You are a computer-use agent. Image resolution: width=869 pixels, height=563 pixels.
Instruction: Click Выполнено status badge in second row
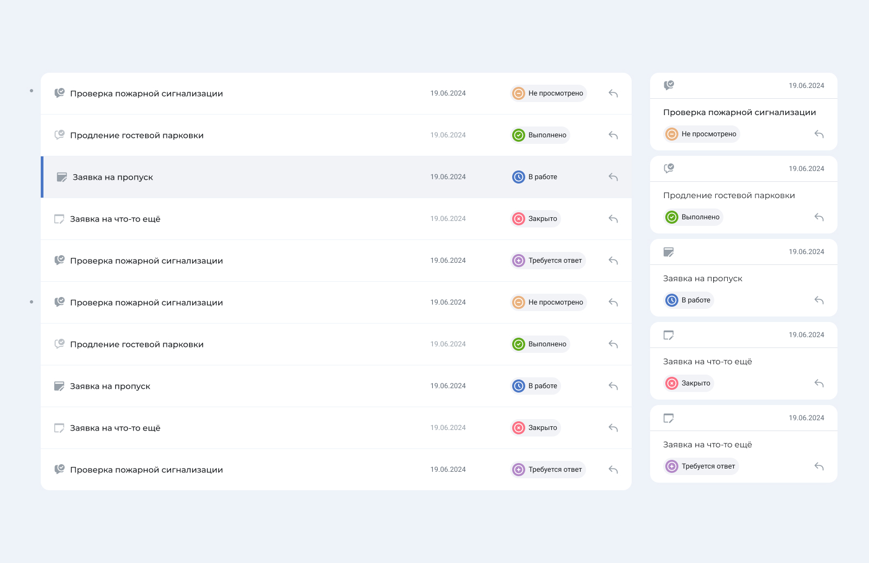coord(540,135)
